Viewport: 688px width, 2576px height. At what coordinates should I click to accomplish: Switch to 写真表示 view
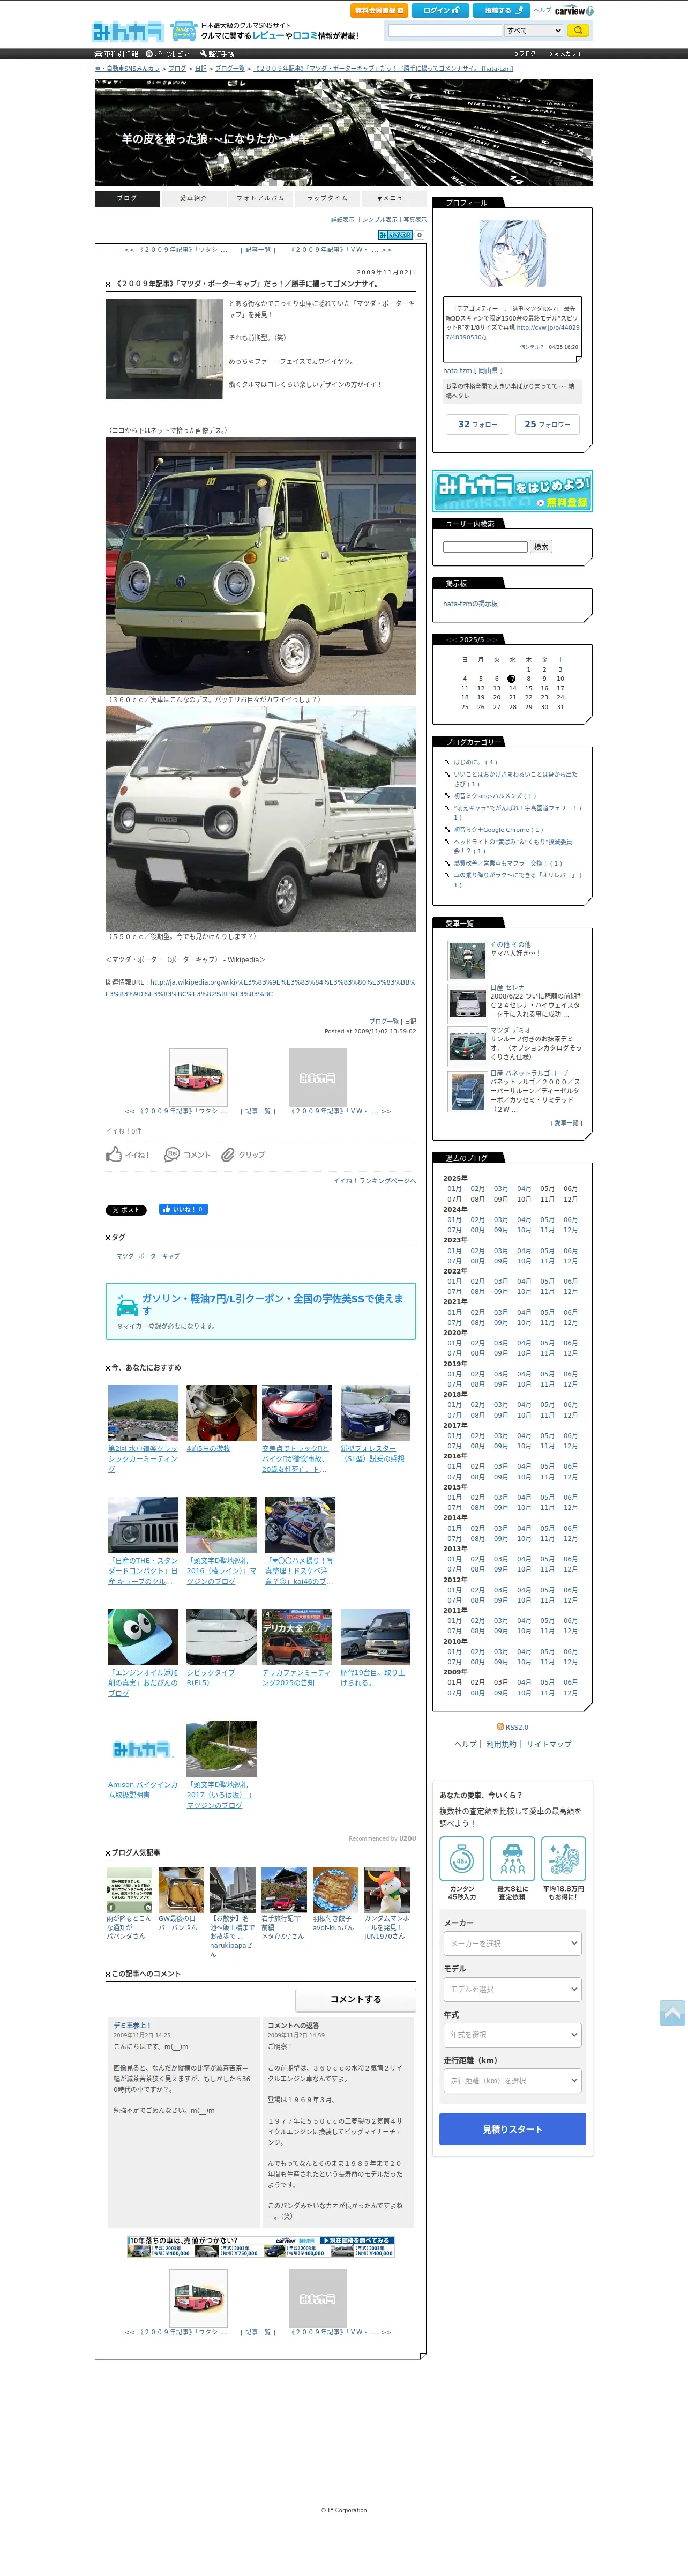pyautogui.click(x=415, y=220)
